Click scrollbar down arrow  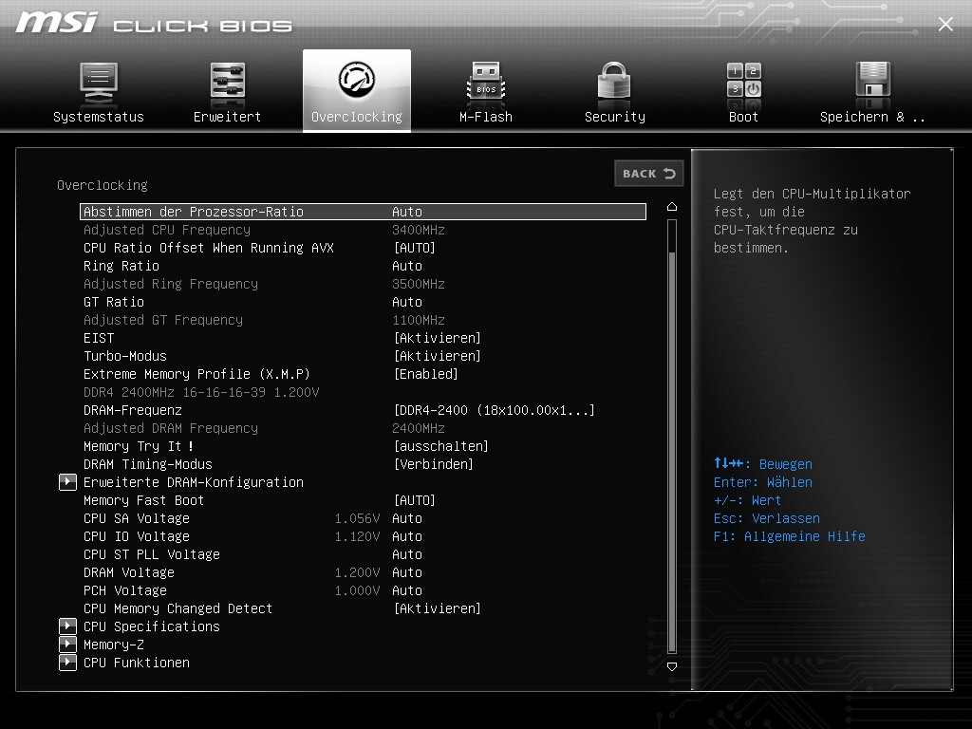tap(671, 666)
